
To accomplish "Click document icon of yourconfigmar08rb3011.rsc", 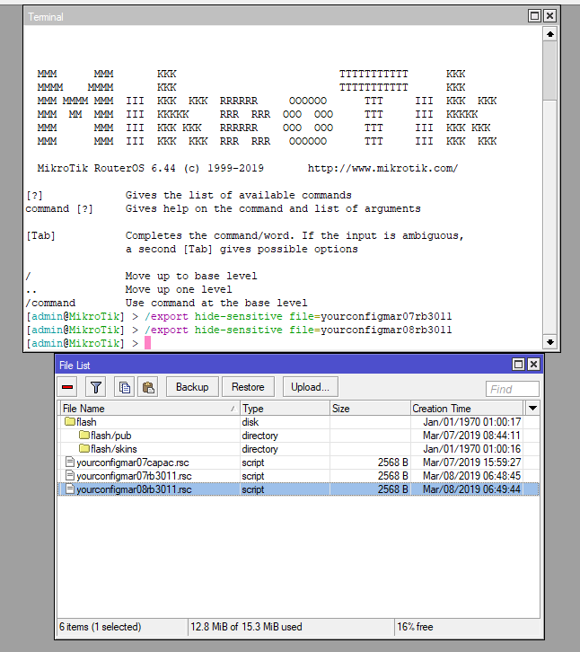I will (x=70, y=489).
